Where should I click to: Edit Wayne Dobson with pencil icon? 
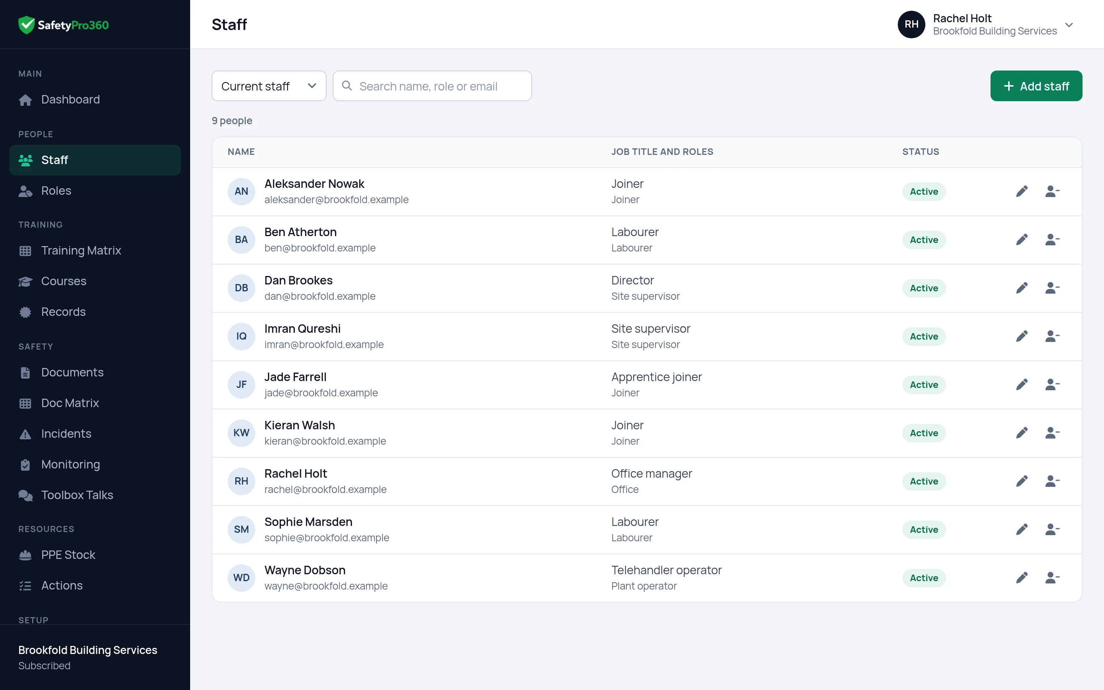tap(1022, 578)
